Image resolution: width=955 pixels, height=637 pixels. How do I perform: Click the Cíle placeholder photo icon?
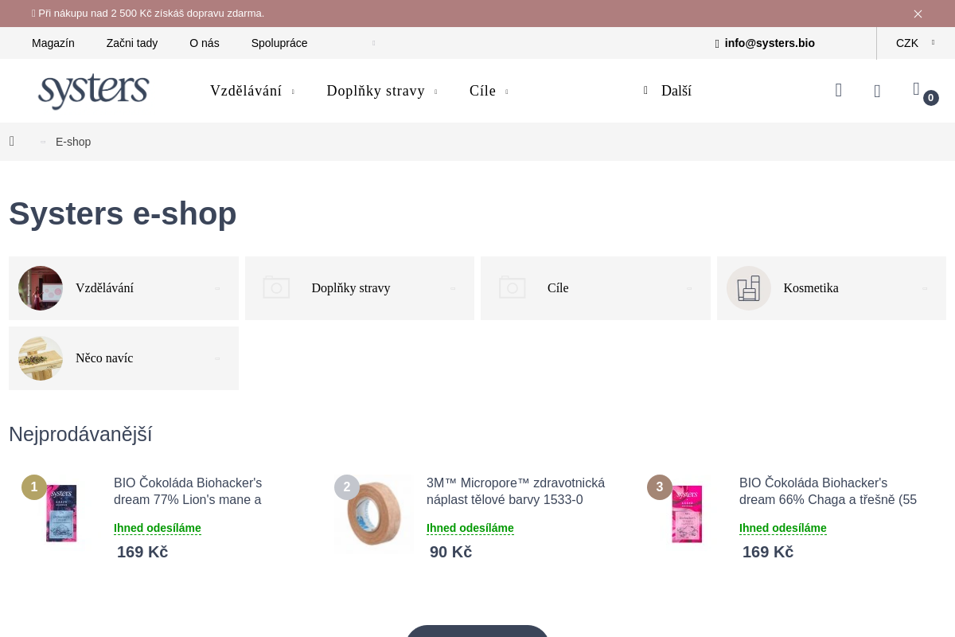pos(512,287)
